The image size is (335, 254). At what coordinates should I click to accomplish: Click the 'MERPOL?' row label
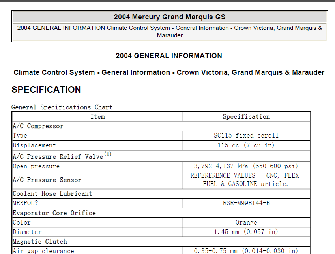pos(25,203)
